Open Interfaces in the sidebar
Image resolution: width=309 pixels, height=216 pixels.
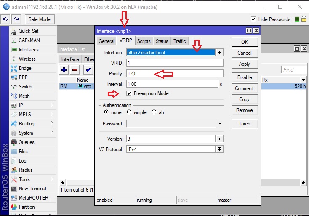point(29,50)
